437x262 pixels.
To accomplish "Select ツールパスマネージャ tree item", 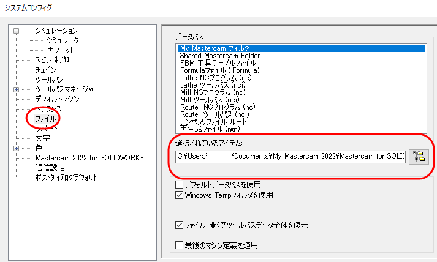I will (64, 89).
